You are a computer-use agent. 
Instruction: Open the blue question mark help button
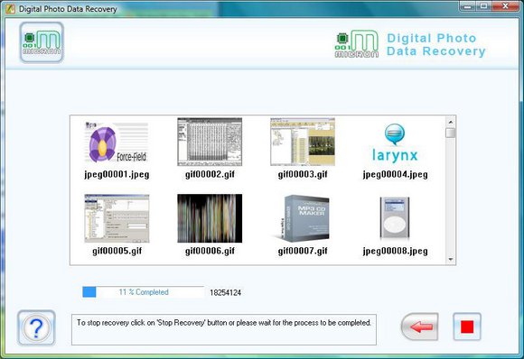pos(36,327)
